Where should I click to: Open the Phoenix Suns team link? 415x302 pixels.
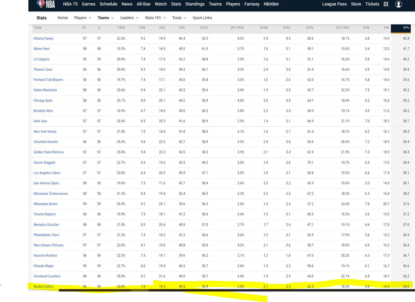tap(43, 69)
